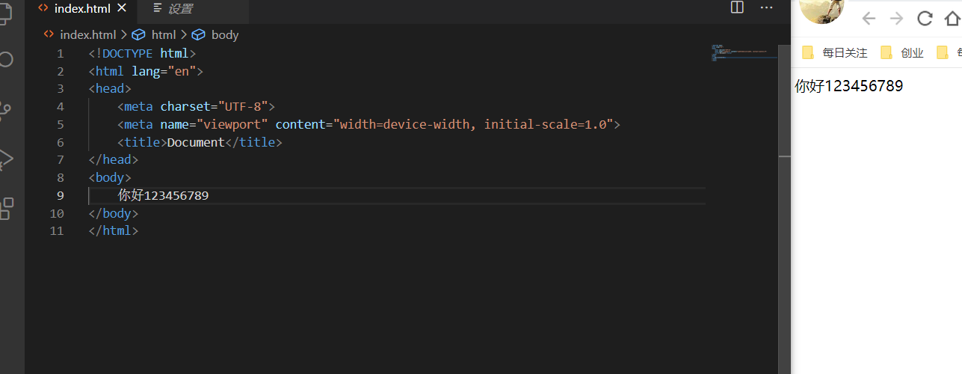This screenshot has width=962, height=374.
Task: Click line number 1 in the gutter
Action: tap(61, 54)
